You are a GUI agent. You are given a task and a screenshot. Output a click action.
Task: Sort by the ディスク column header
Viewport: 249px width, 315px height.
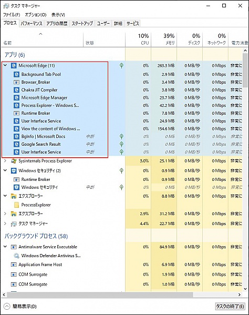(x=190, y=39)
